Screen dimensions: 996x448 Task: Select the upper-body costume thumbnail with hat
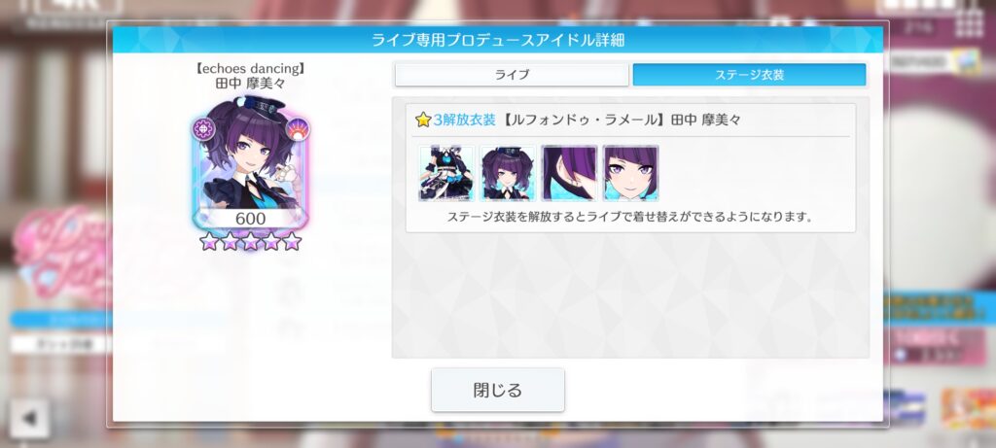point(508,173)
